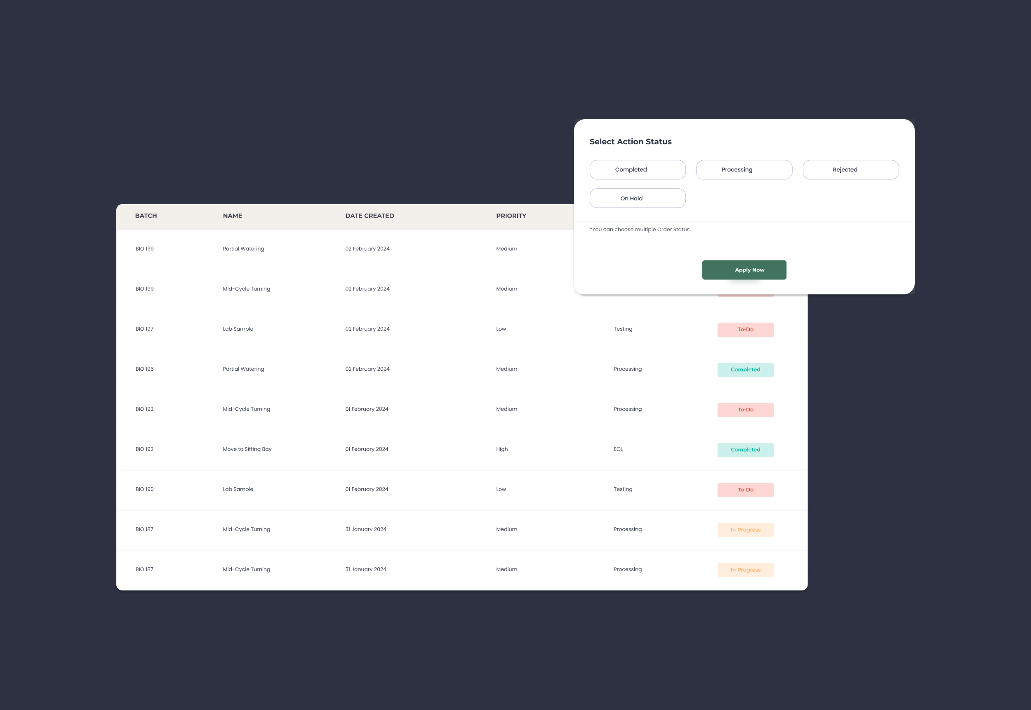
Task: Click 'Lab Sample' in the BIO 197 row
Action: pyautogui.click(x=238, y=329)
